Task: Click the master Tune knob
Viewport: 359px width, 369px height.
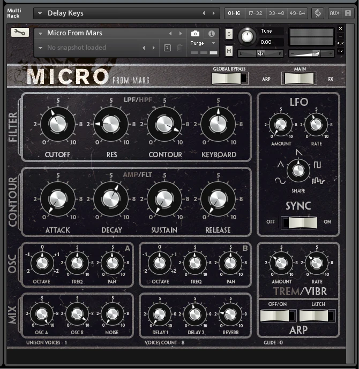Action: [247, 36]
